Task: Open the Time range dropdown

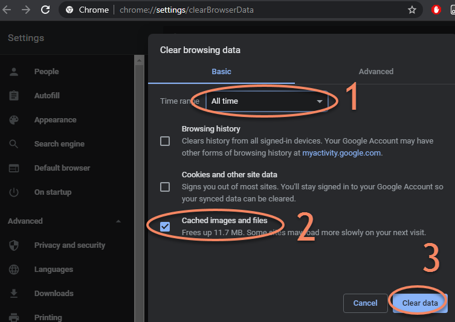Action: click(266, 101)
